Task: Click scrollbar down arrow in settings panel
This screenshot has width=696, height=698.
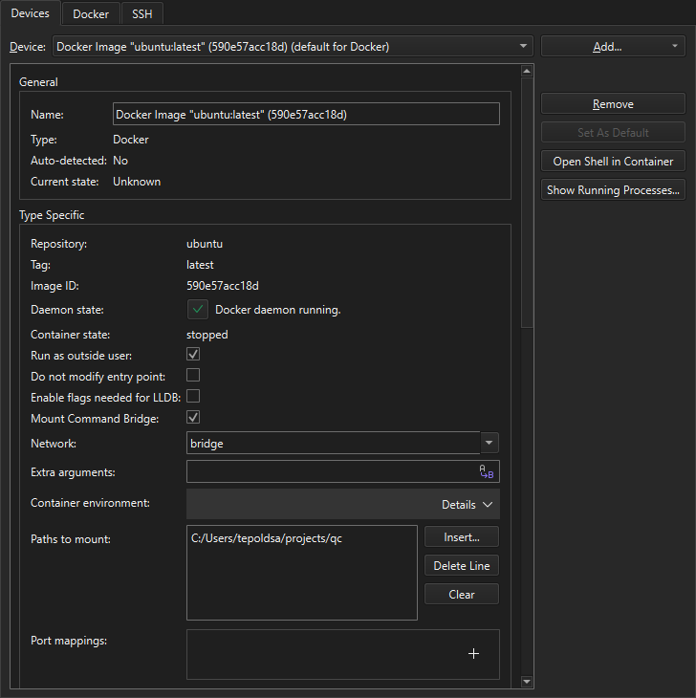Action: click(x=527, y=681)
